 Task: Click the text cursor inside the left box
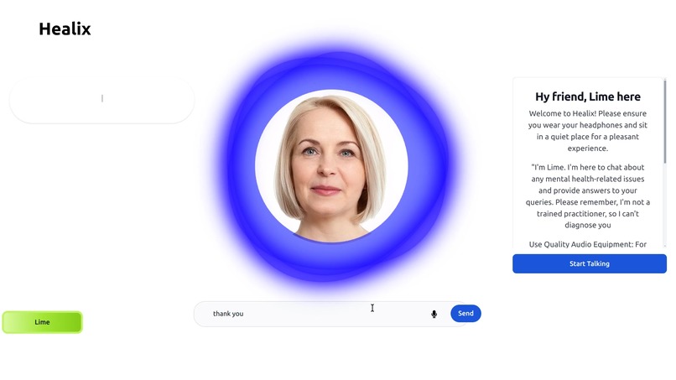pyautogui.click(x=102, y=98)
